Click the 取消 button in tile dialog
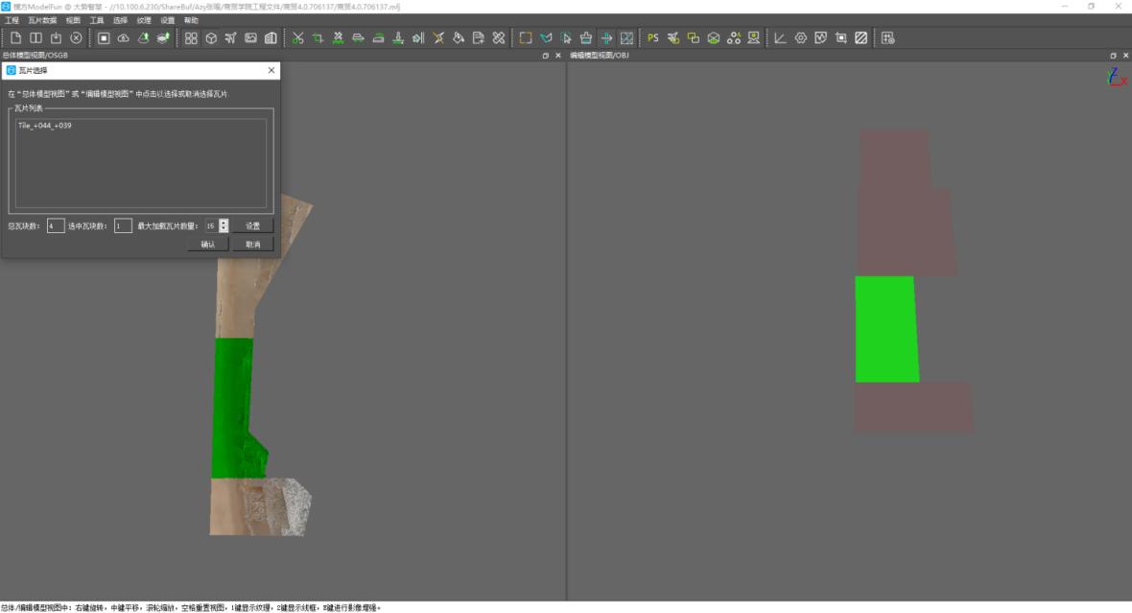The width and height of the screenshot is (1132, 613). tap(252, 245)
